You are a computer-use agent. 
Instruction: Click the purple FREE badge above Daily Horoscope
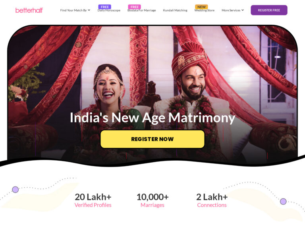105,7
